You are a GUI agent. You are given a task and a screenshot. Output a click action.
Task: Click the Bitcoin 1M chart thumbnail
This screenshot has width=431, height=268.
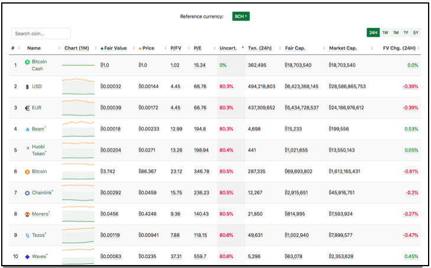[x=79, y=172]
